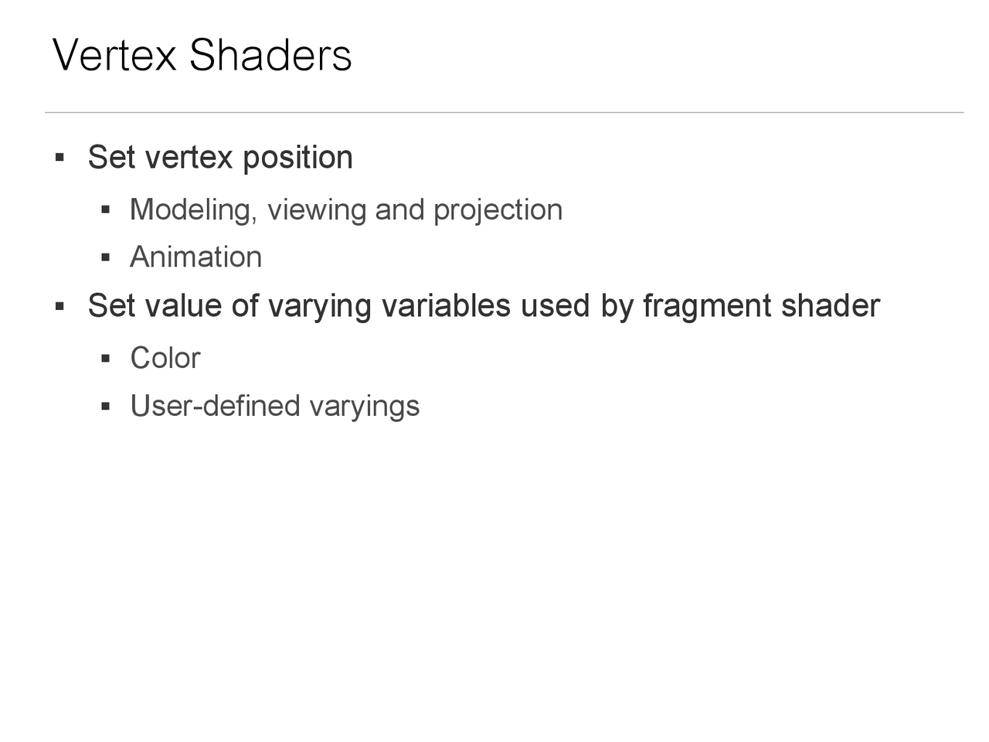Select the "Color" sub-bullet text
The width and height of the screenshot is (989, 742).
165,359
